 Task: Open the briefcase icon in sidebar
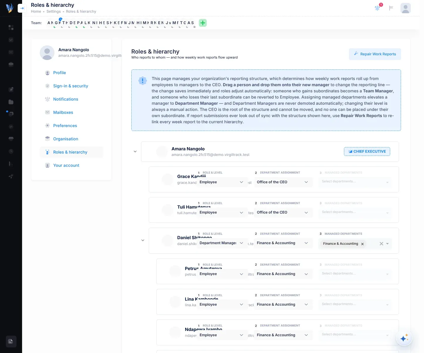click(x=11, y=64)
